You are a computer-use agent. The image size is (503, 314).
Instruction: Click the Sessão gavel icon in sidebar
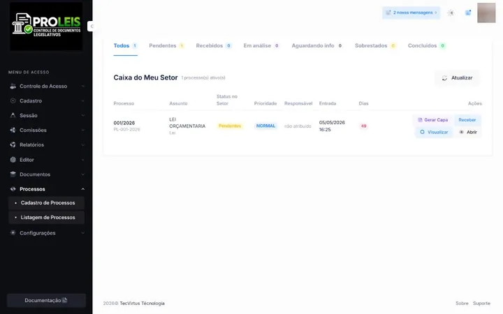pos(13,115)
